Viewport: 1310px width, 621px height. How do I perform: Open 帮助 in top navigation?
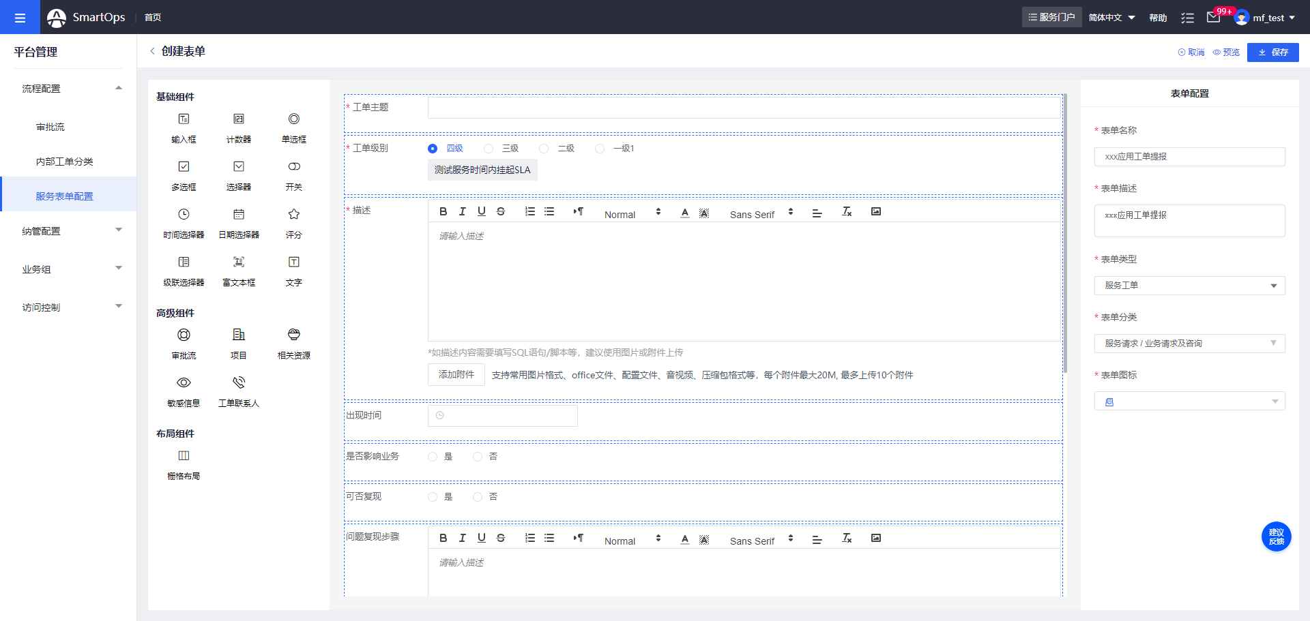click(x=1158, y=18)
